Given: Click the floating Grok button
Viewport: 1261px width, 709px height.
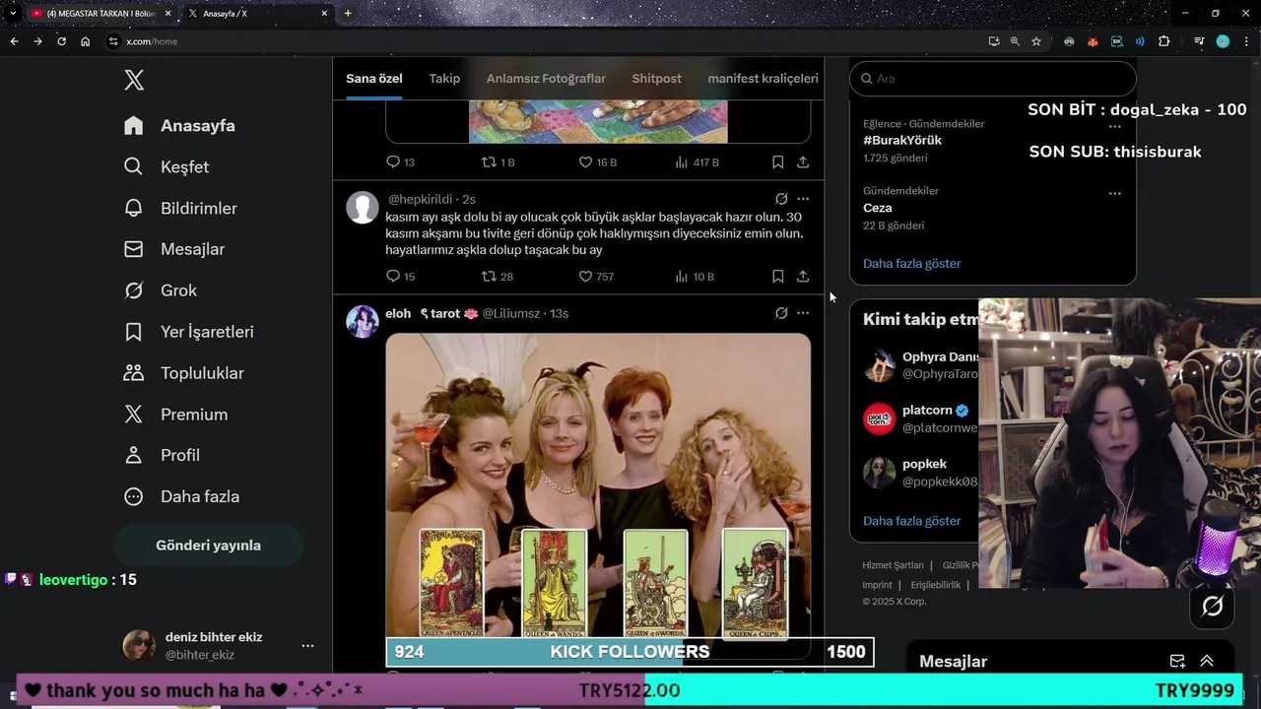Looking at the screenshot, I should pyautogui.click(x=1213, y=606).
